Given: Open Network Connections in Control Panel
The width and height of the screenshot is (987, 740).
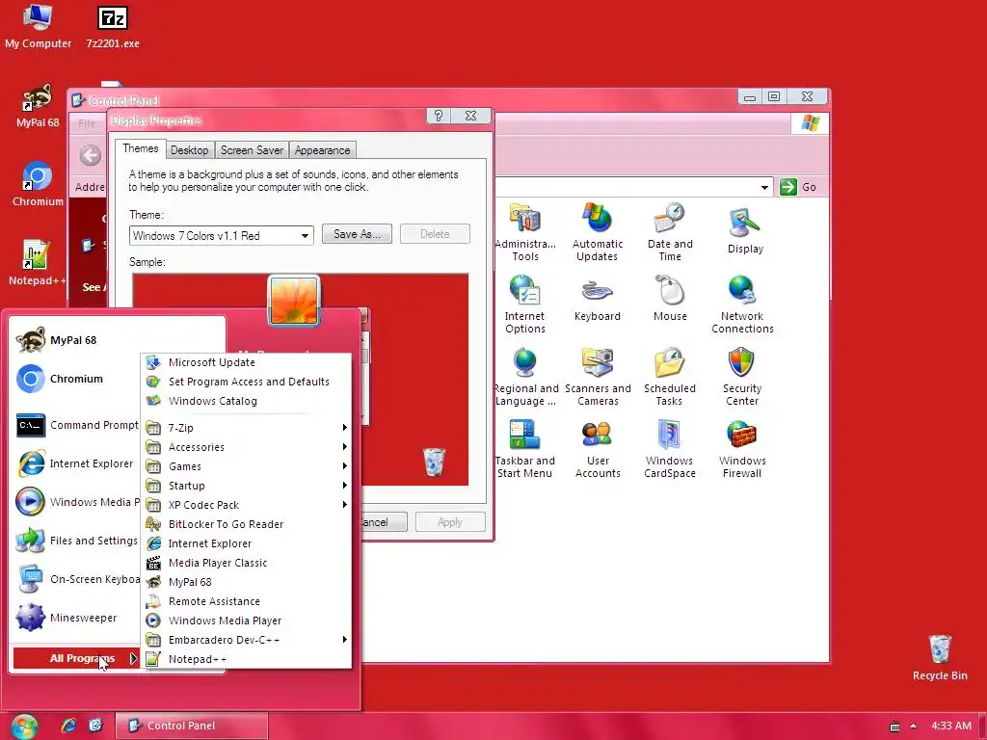Looking at the screenshot, I should coord(742,304).
